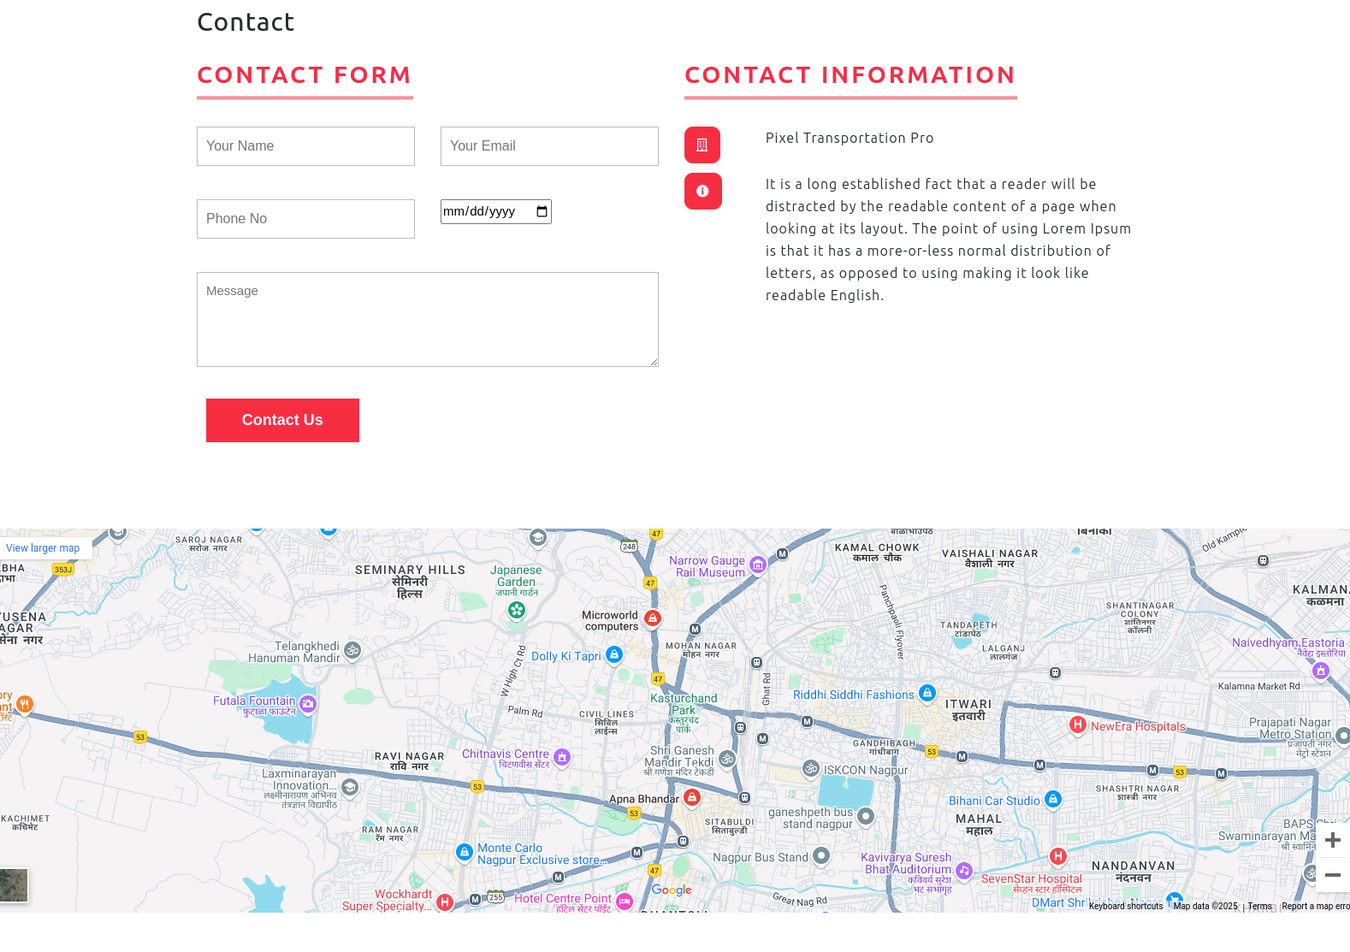The width and height of the screenshot is (1350, 952).
Task: Click Wockhardt hospital H marker
Action: pyautogui.click(x=445, y=902)
